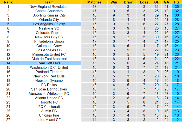This screenshot has width=182, height=122.
Task: Click New England Revolution's 36 points cell
Action: 177,7
